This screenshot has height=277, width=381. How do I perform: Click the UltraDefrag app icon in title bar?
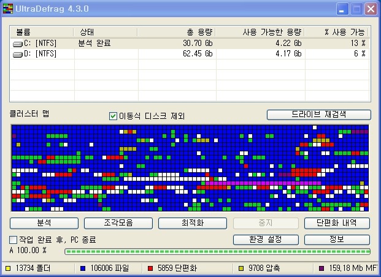point(8,9)
